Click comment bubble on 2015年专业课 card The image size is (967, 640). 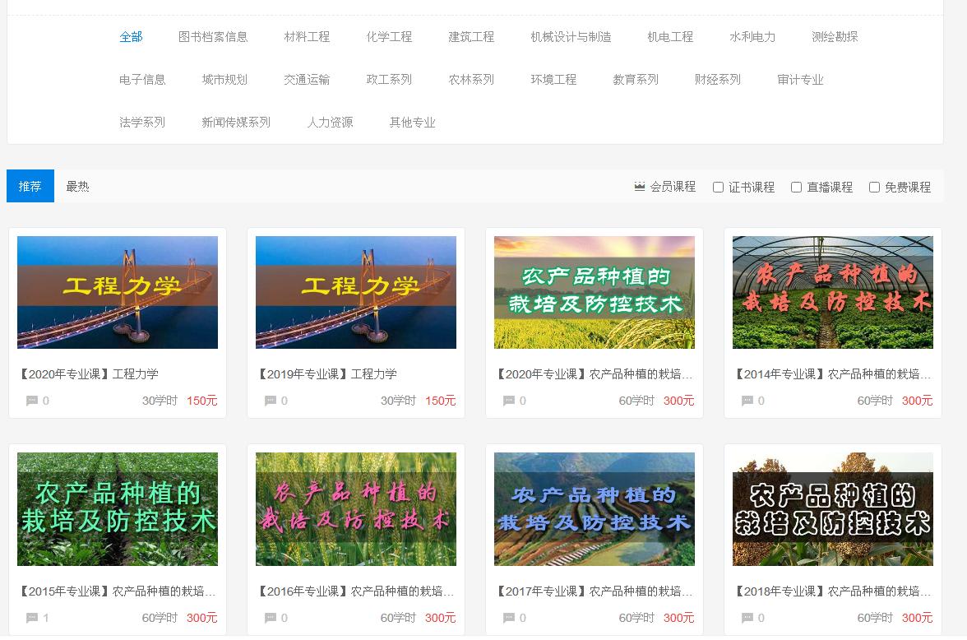point(32,618)
